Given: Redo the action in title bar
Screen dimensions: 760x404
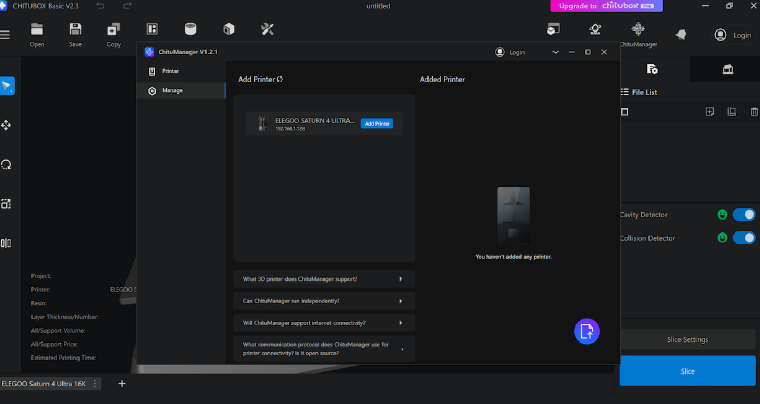Looking at the screenshot, I should [x=128, y=6].
